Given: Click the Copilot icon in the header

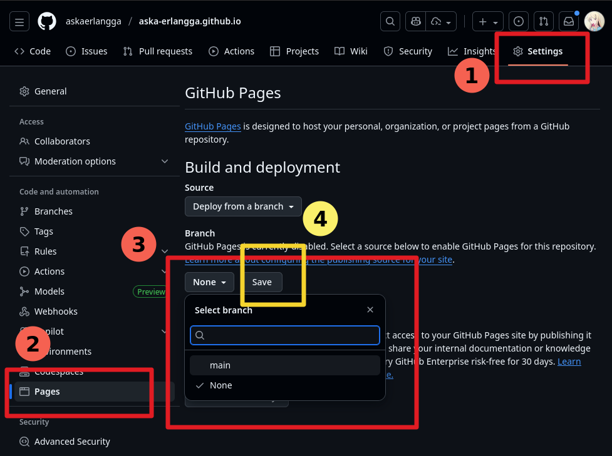Looking at the screenshot, I should 415,21.
